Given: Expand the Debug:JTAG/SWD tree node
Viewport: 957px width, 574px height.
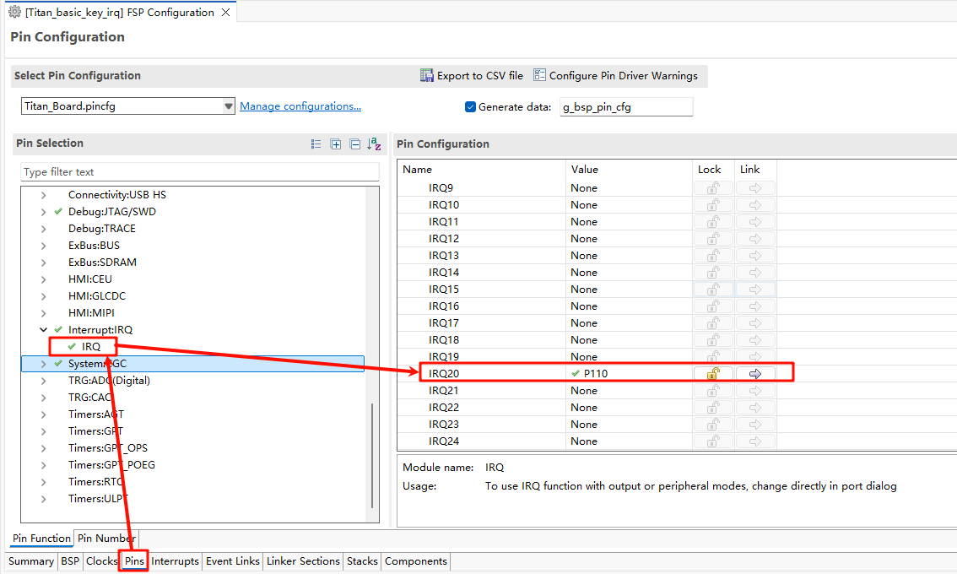Looking at the screenshot, I should pyautogui.click(x=43, y=212).
